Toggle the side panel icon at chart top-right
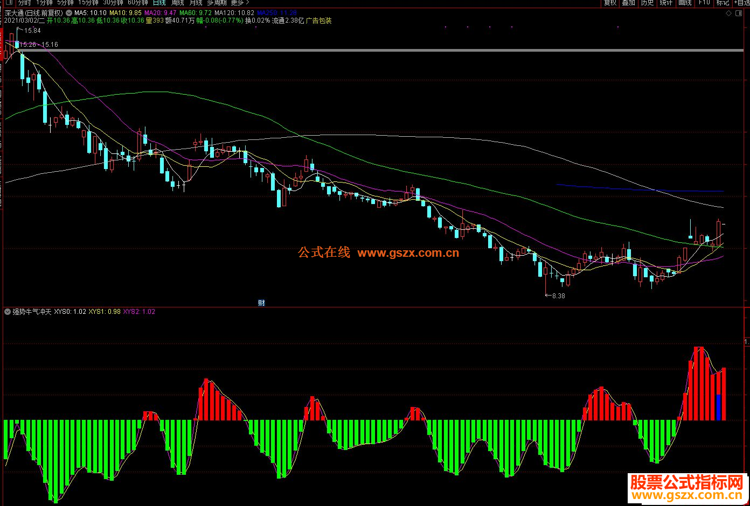The height and width of the screenshot is (506, 750). (739, 12)
